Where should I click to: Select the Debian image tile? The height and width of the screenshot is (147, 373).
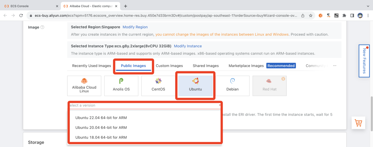232,86
